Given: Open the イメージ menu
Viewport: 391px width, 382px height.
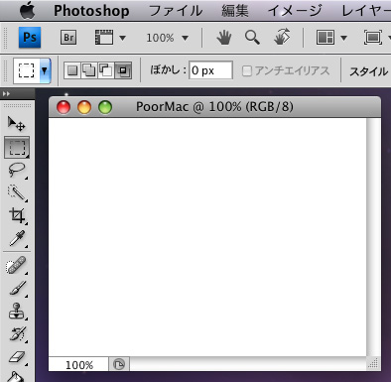Looking at the screenshot, I should pos(295,11).
